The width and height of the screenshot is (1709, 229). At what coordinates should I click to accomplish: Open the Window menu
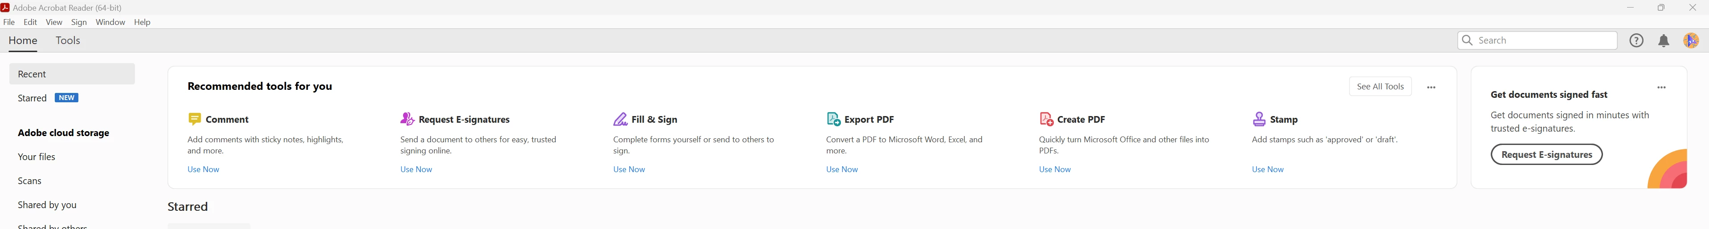click(110, 22)
